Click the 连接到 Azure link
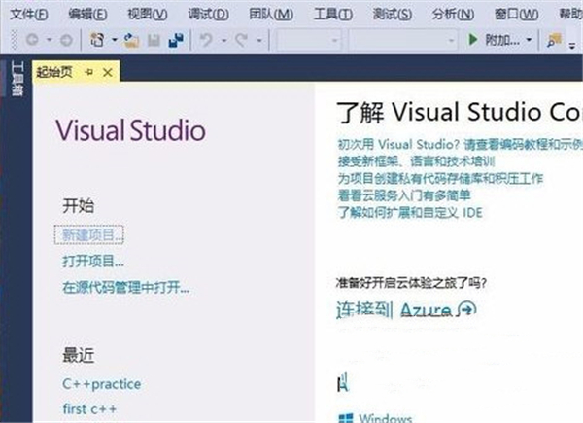 click(x=405, y=310)
